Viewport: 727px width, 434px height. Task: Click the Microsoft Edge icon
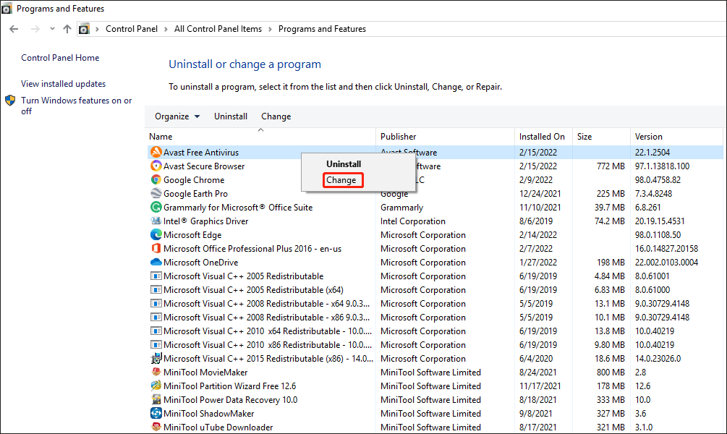[156, 234]
